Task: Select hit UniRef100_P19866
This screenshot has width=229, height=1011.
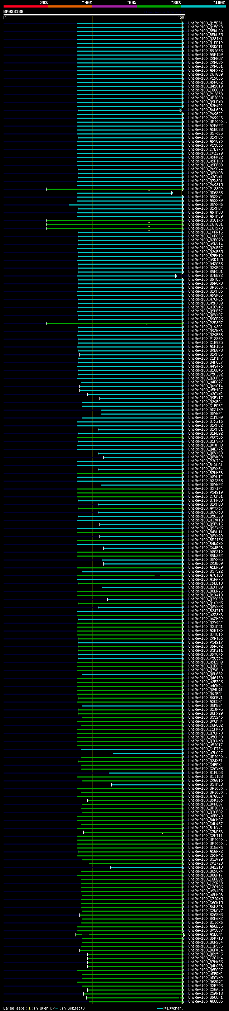Action: (205, 78)
